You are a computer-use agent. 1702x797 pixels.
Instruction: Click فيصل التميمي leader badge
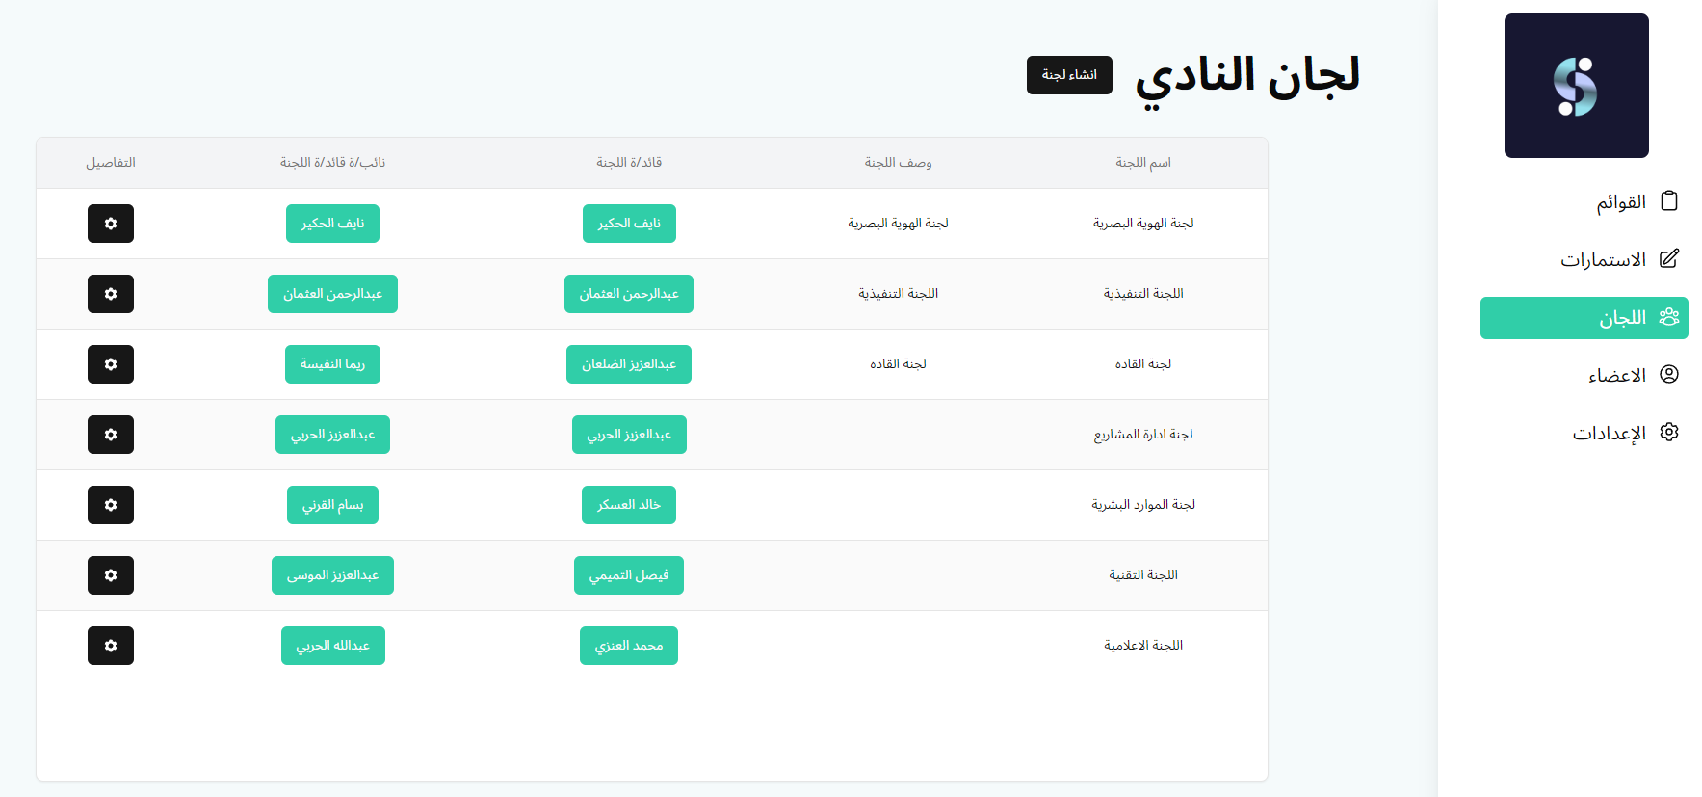click(629, 575)
